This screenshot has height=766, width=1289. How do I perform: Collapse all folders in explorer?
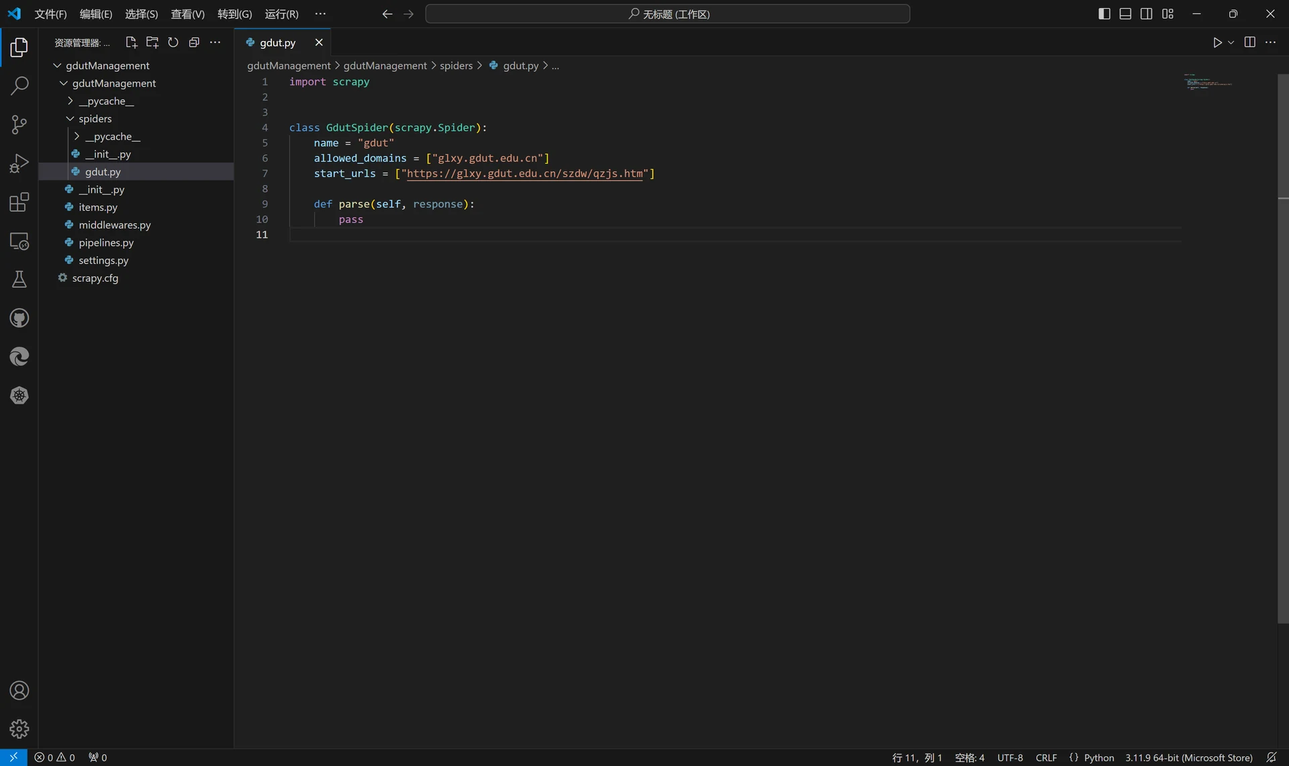tap(194, 42)
